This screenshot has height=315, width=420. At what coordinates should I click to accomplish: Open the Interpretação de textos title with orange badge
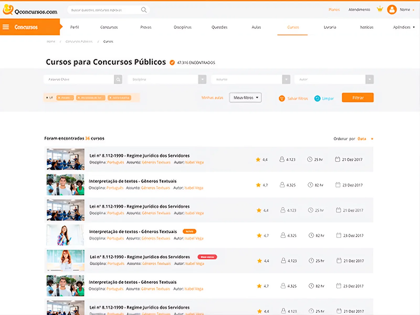(133, 232)
